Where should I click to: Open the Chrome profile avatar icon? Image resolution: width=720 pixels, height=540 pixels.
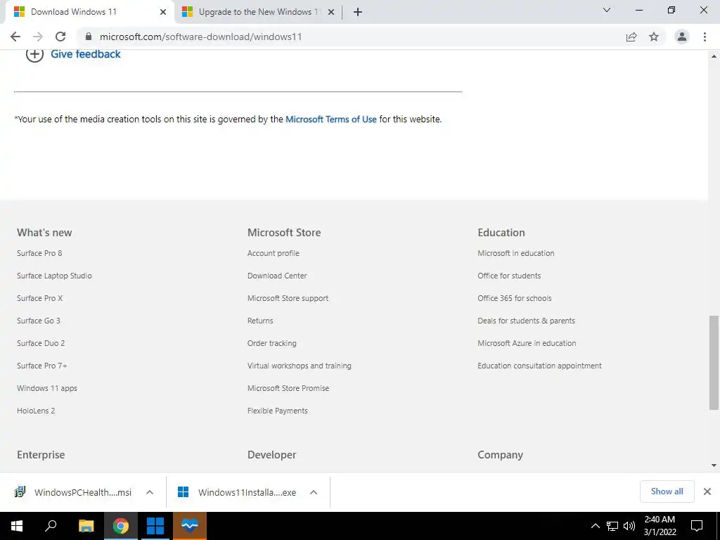coord(682,37)
